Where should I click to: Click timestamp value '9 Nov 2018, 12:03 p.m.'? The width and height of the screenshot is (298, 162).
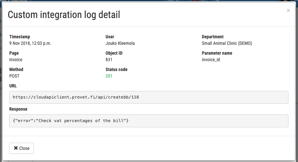coord(30,43)
